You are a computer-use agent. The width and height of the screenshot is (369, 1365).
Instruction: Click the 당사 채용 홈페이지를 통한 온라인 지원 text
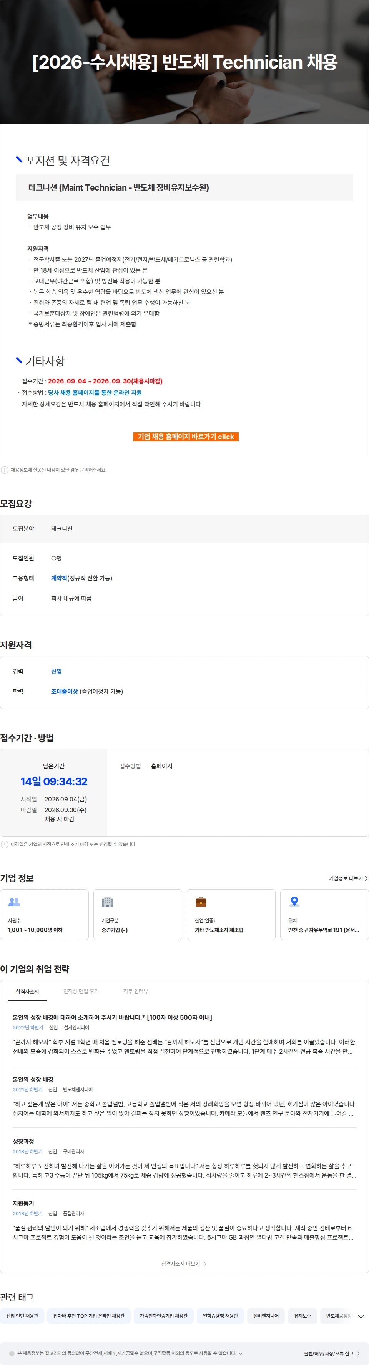click(95, 393)
